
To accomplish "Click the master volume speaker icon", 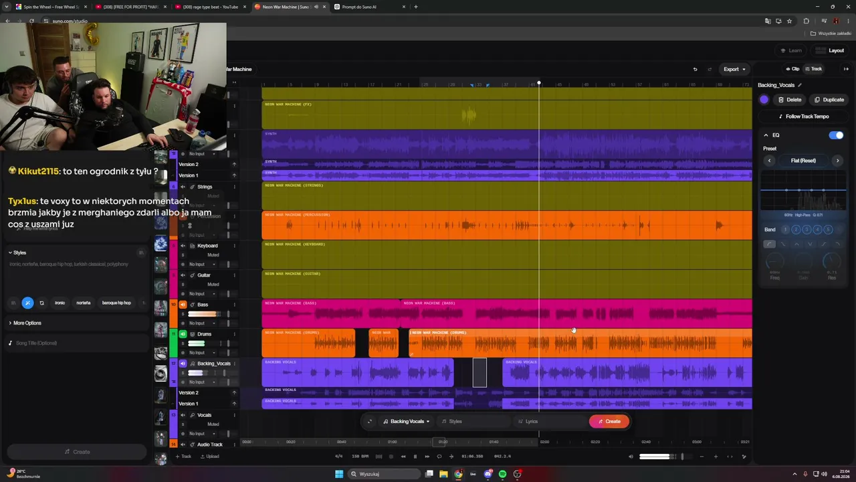I will coord(631,457).
